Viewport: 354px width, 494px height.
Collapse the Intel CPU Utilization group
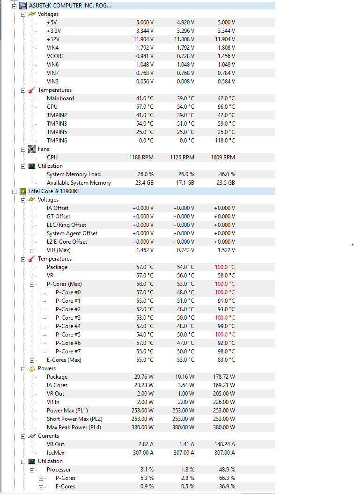point(23,462)
